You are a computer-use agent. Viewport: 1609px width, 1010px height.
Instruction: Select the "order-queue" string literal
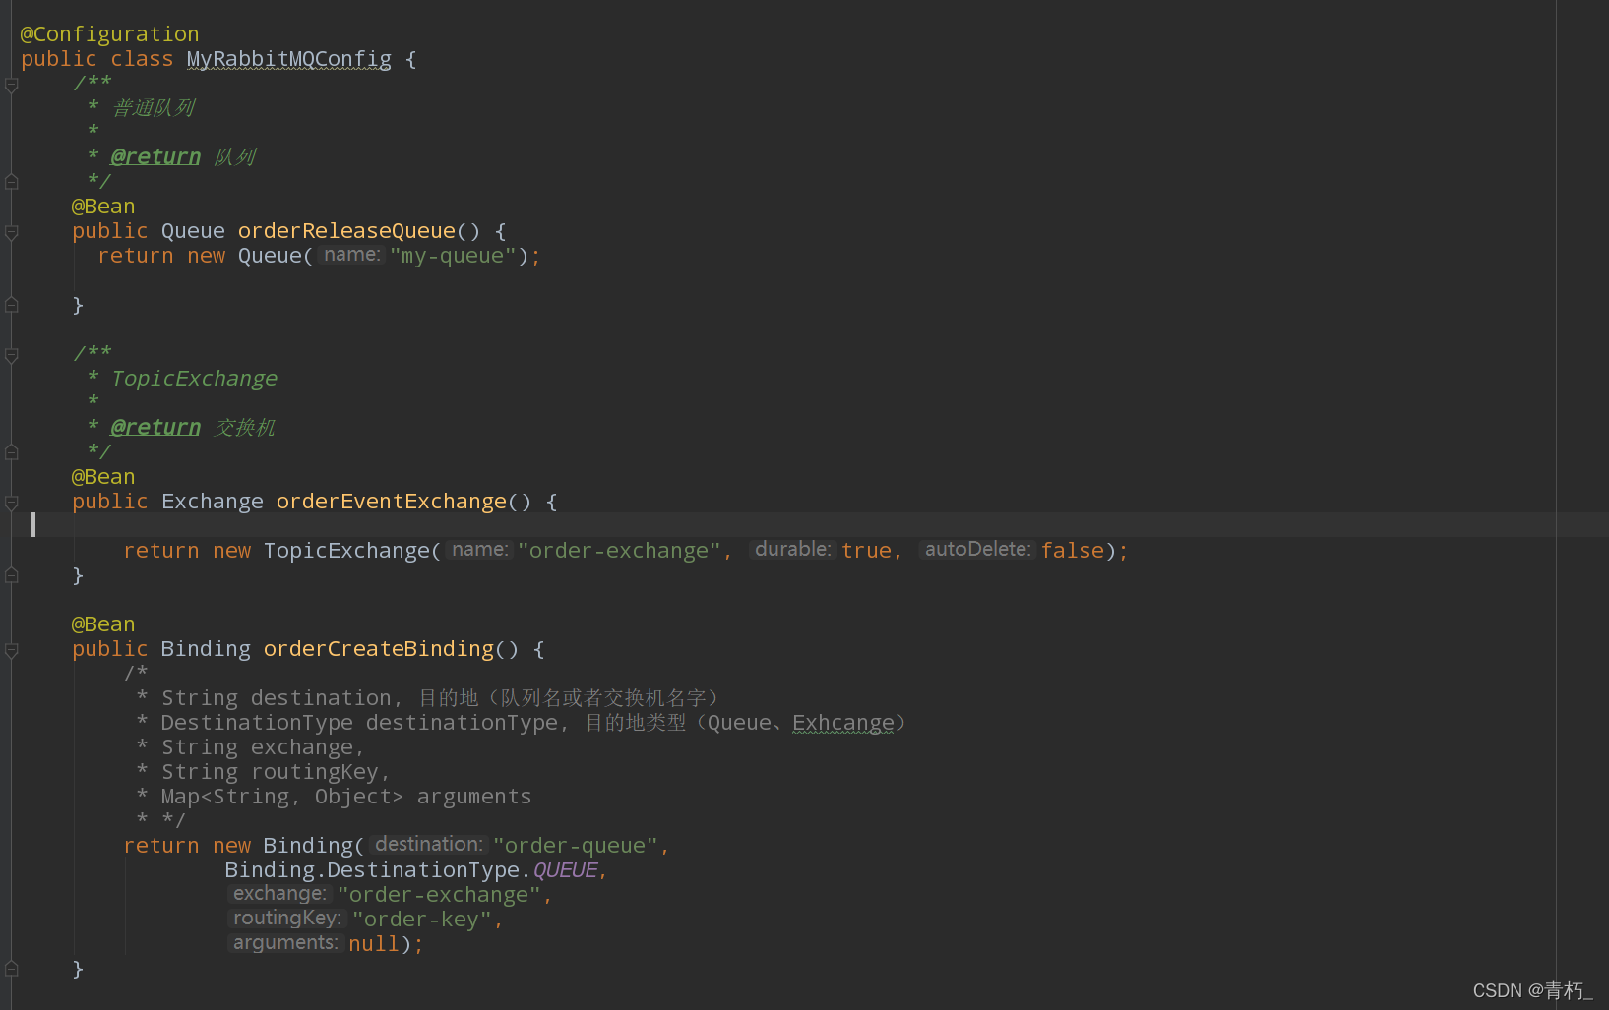(575, 846)
